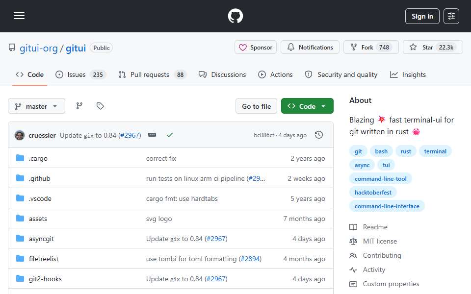
Task: Select the command-line-tool topic tag
Action: [380, 179]
